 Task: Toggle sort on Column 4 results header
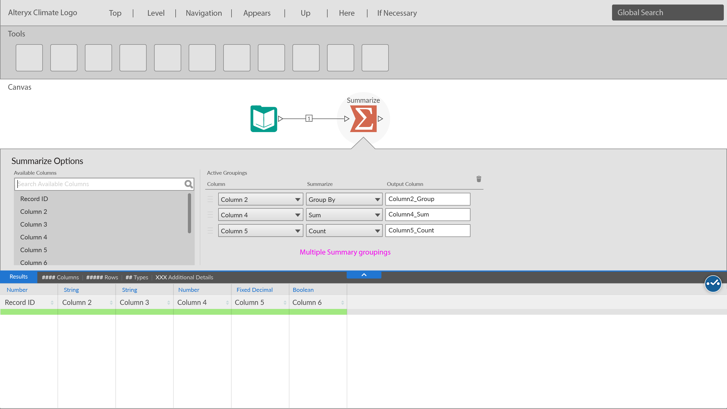(x=227, y=302)
